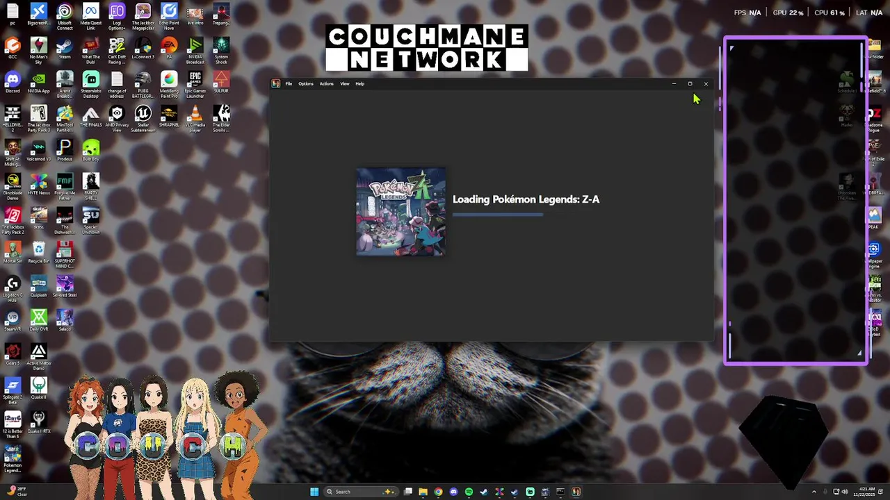Select the Quake II RTX shortcut
The width and height of the screenshot is (890, 500).
39,422
